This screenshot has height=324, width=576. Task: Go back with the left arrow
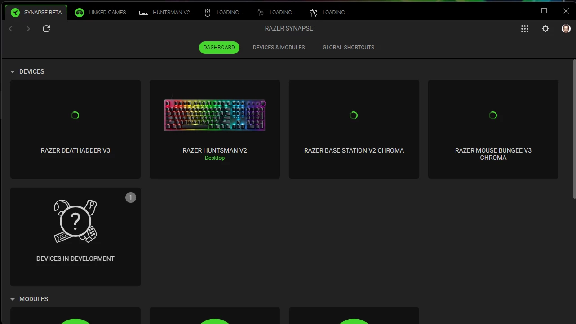[10, 29]
